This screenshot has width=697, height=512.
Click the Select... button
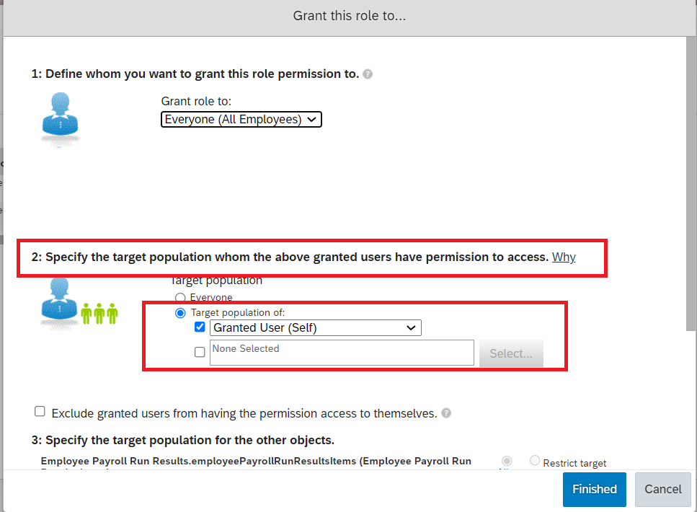511,353
